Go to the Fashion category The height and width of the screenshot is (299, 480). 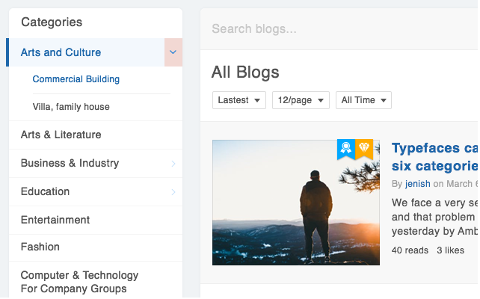pos(40,247)
